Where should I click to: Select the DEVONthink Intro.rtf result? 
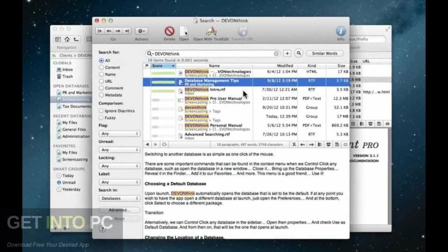click(x=246, y=91)
